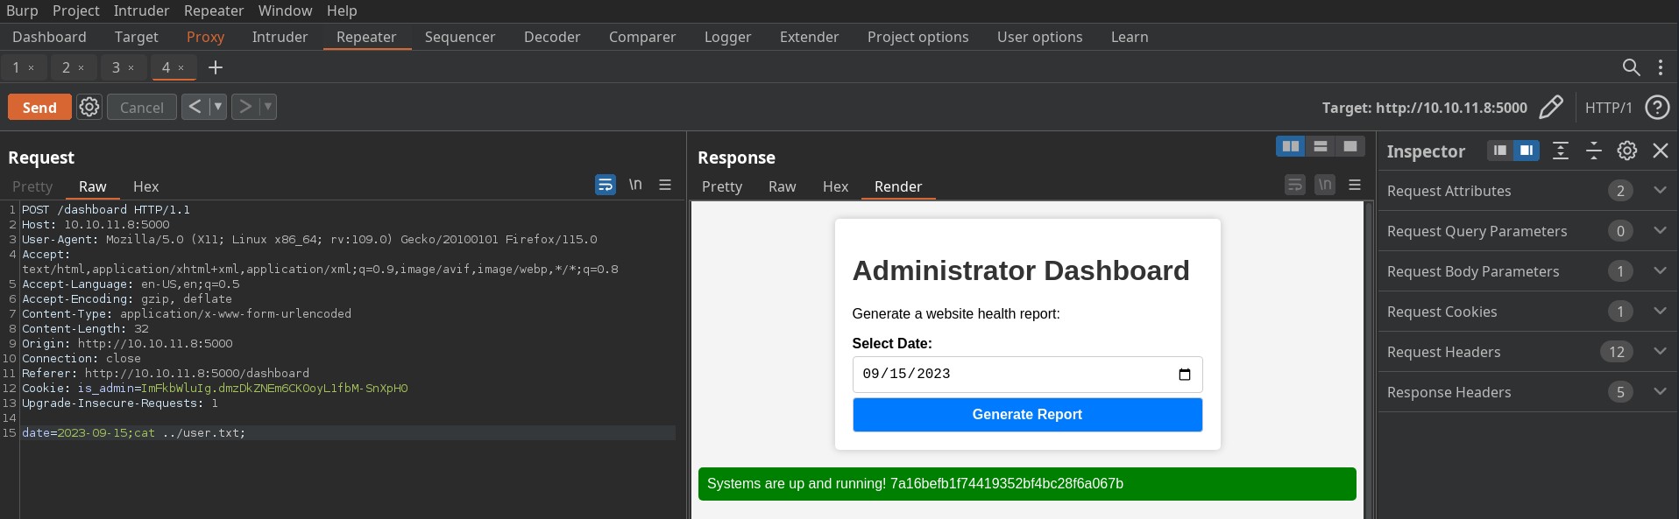Open the Project options tab

tap(917, 37)
